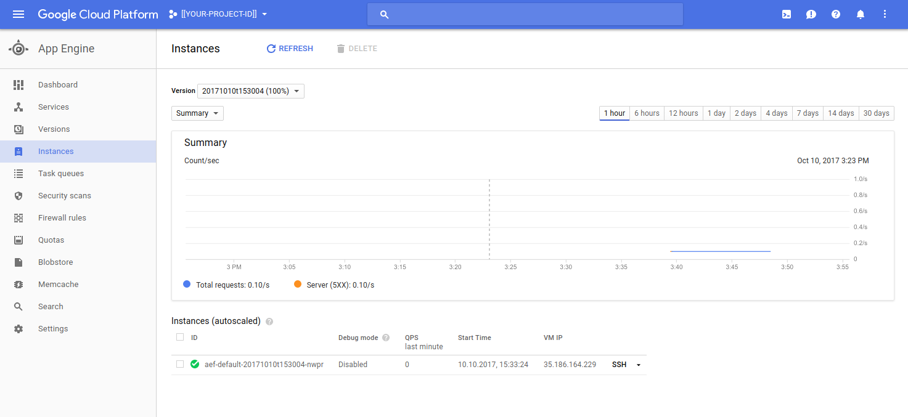Open the three-dot utilities menu
The width and height of the screenshot is (908, 417).
pos(885,14)
